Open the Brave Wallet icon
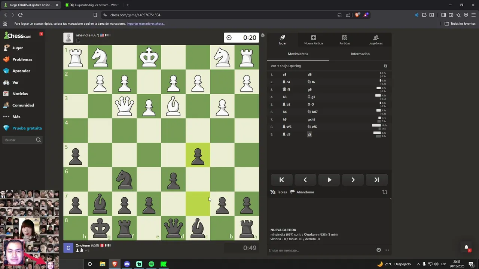Screen dimensions: 479x269 [x=451, y=15]
